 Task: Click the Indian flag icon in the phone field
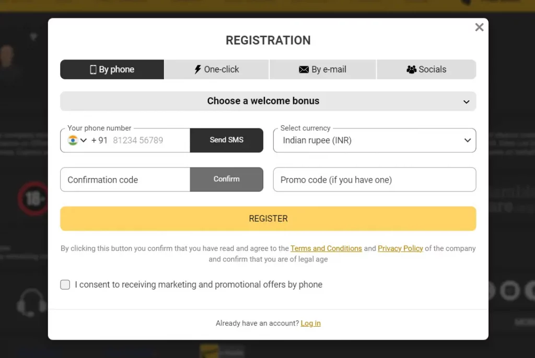[x=73, y=140]
